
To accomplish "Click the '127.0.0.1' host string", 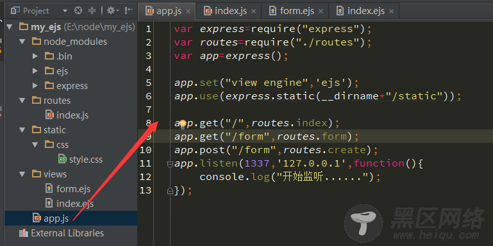I will point(313,163).
